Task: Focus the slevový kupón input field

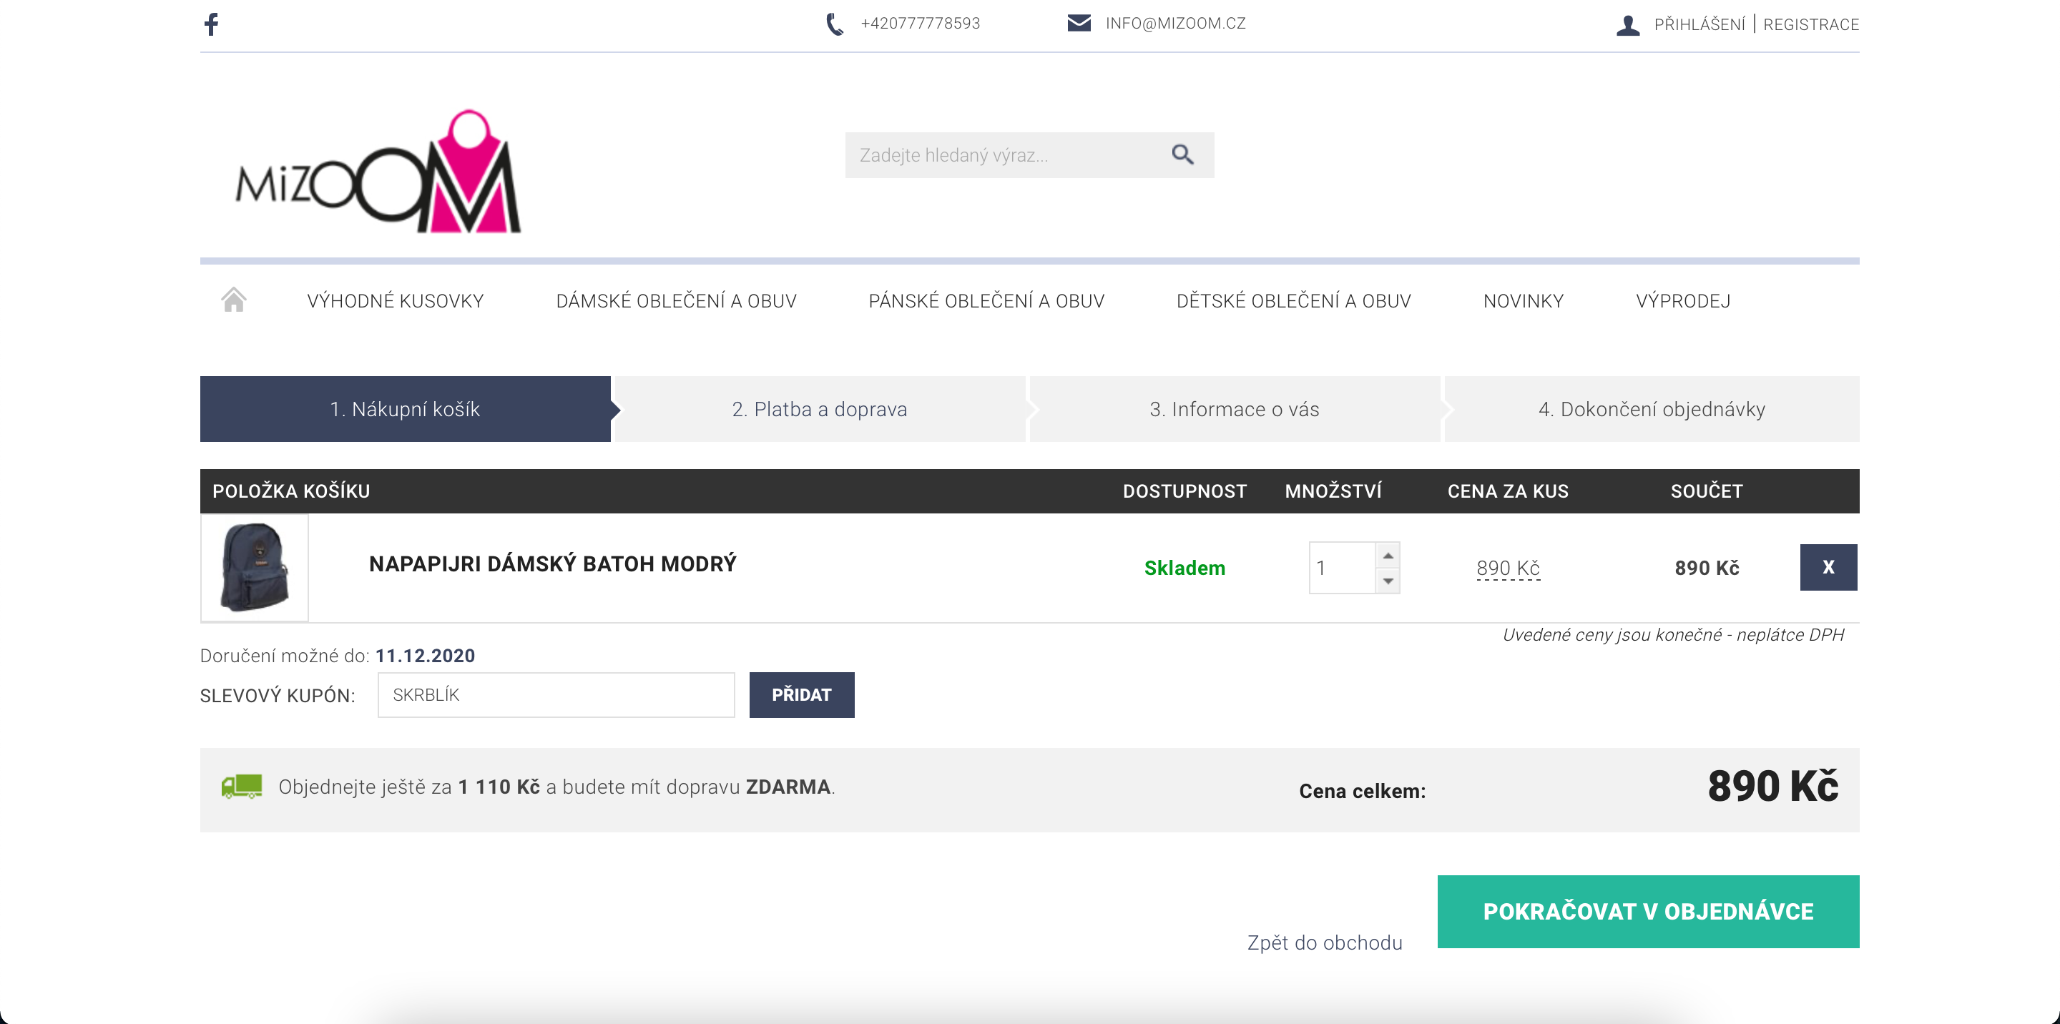Action: pos(556,694)
